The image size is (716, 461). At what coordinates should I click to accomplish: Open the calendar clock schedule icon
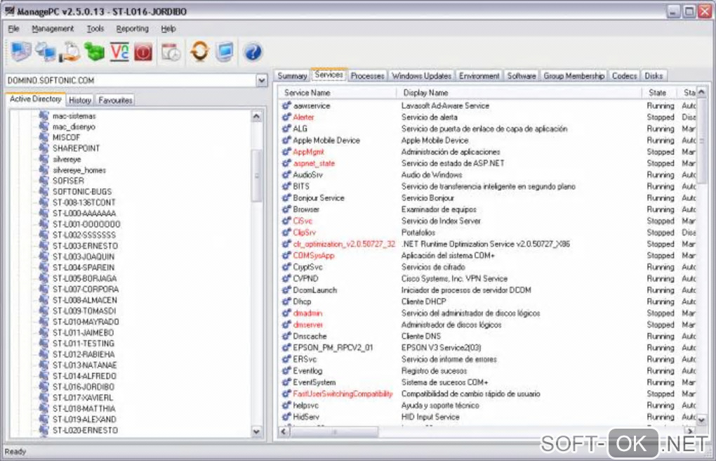(171, 52)
